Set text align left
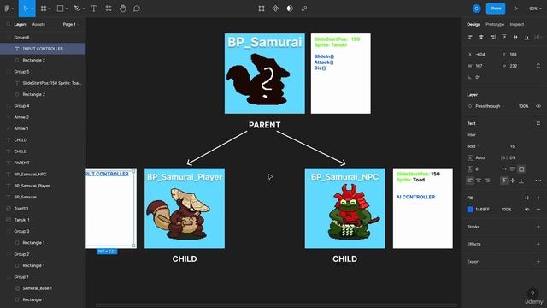 tap(470, 181)
